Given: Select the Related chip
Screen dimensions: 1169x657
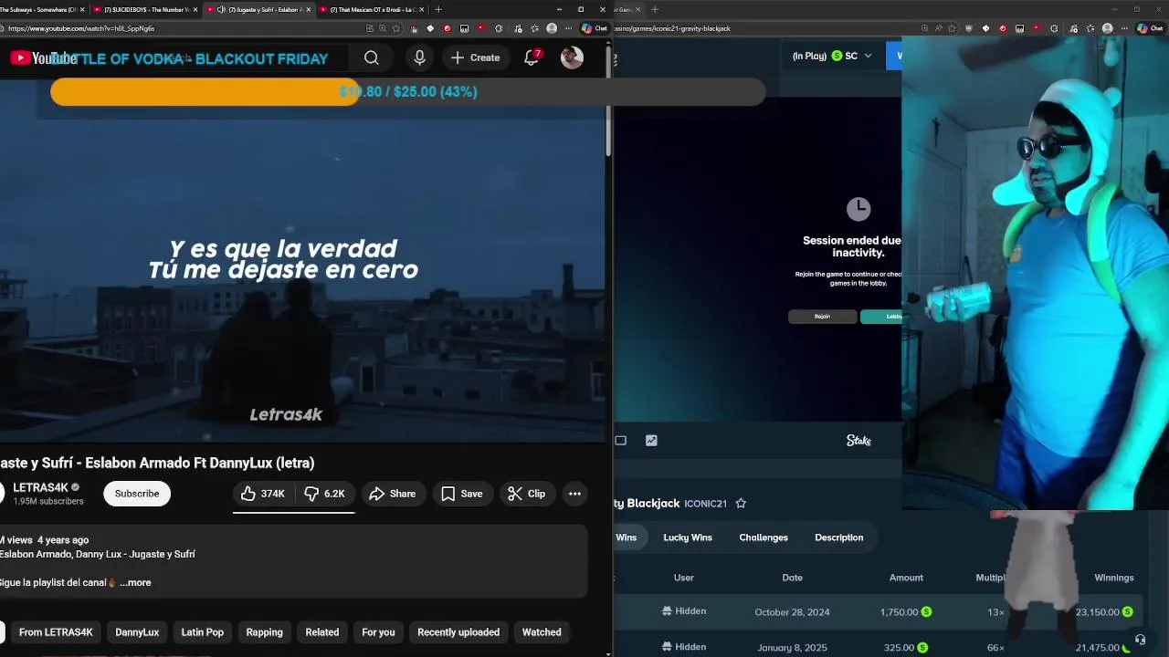Looking at the screenshot, I should tap(322, 632).
